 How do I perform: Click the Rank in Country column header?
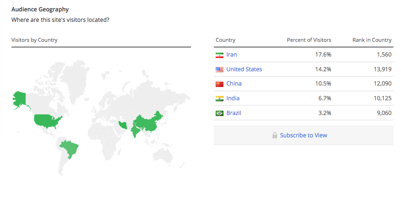click(x=372, y=40)
